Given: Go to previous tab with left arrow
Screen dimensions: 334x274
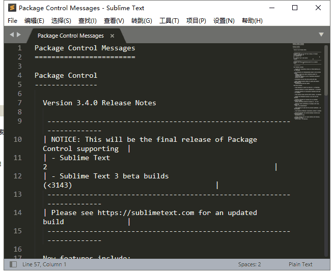Looking at the screenshot, I should pos(12,35).
